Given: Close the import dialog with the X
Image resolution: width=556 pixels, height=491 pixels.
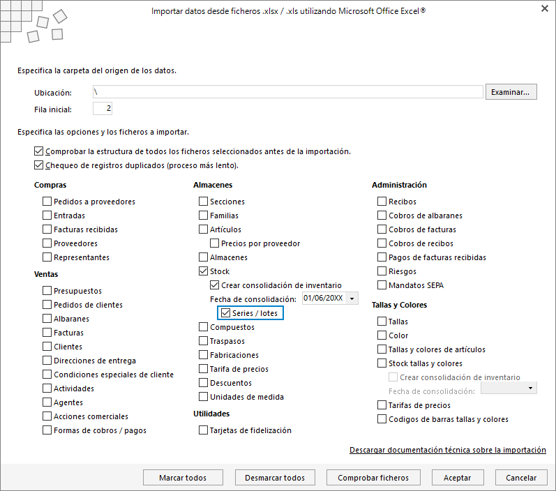Looking at the screenshot, I should pyautogui.click(x=545, y=8).
